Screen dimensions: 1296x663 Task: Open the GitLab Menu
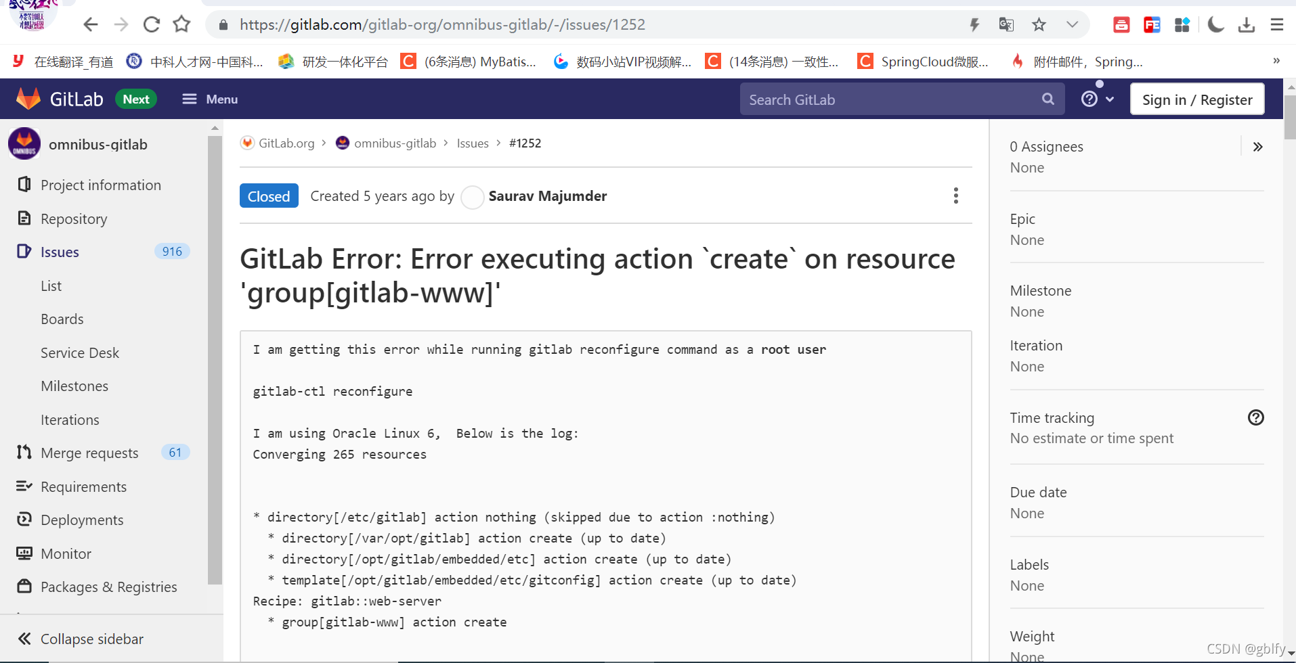210,99
